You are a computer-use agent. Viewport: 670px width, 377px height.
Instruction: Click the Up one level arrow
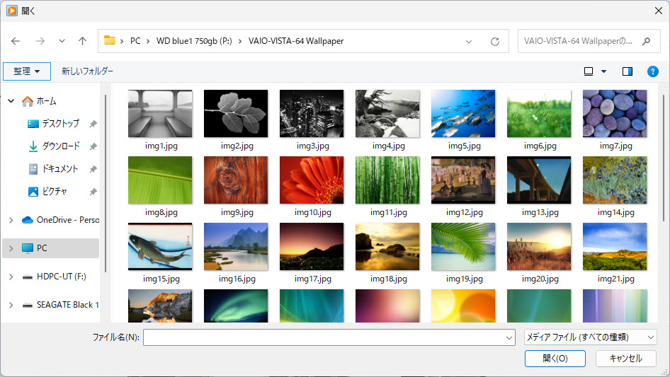point(82,41)
